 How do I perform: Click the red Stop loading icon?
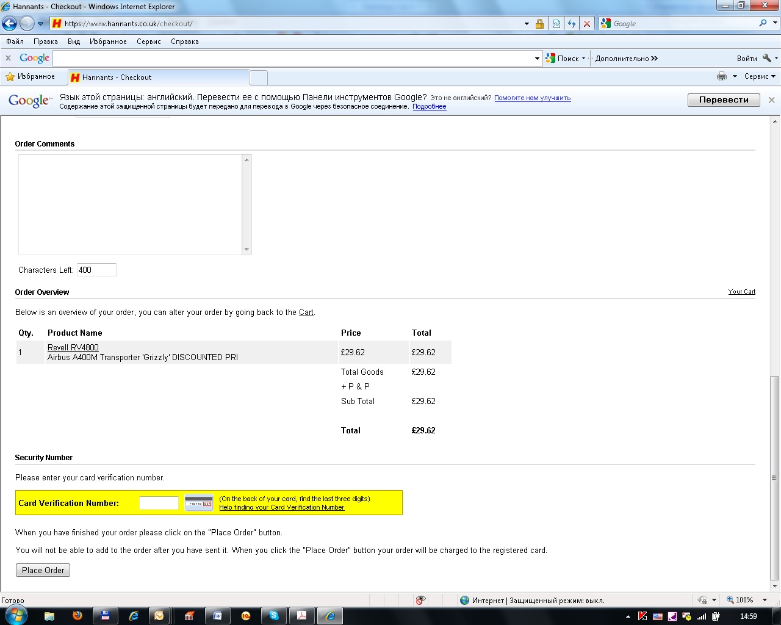pyautogui.click(x=587, y=24)
